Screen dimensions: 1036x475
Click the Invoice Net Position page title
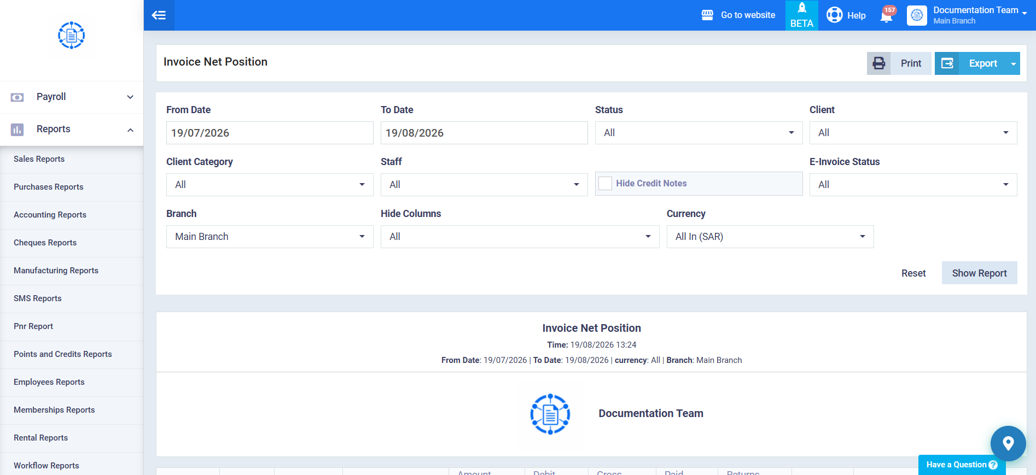tap(216, 62)
